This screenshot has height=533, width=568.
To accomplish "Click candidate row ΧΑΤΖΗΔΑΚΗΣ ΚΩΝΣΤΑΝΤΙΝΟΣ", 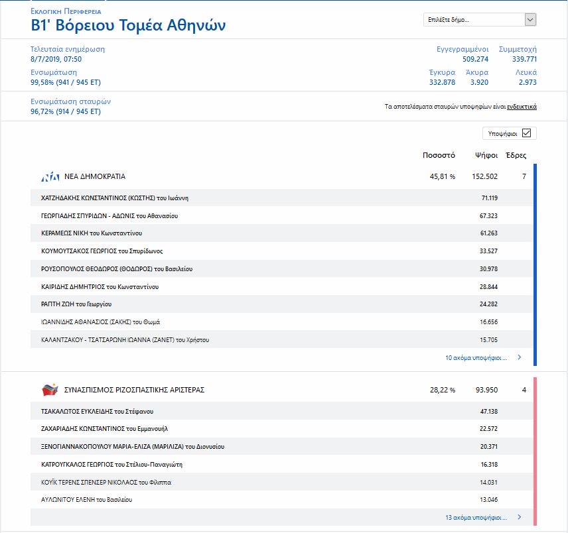I will click(x=281, y=198).
